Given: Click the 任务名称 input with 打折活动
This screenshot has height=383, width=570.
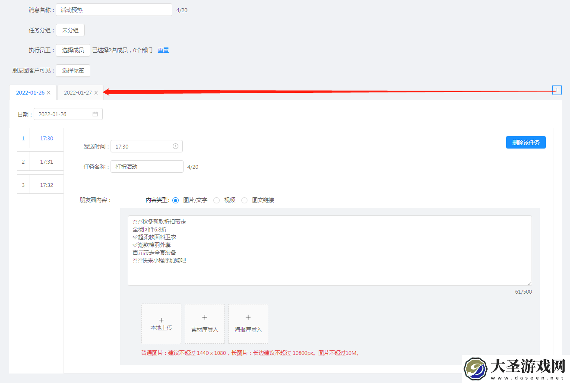Looking at the screenshot, I should (x=147, y=167).
